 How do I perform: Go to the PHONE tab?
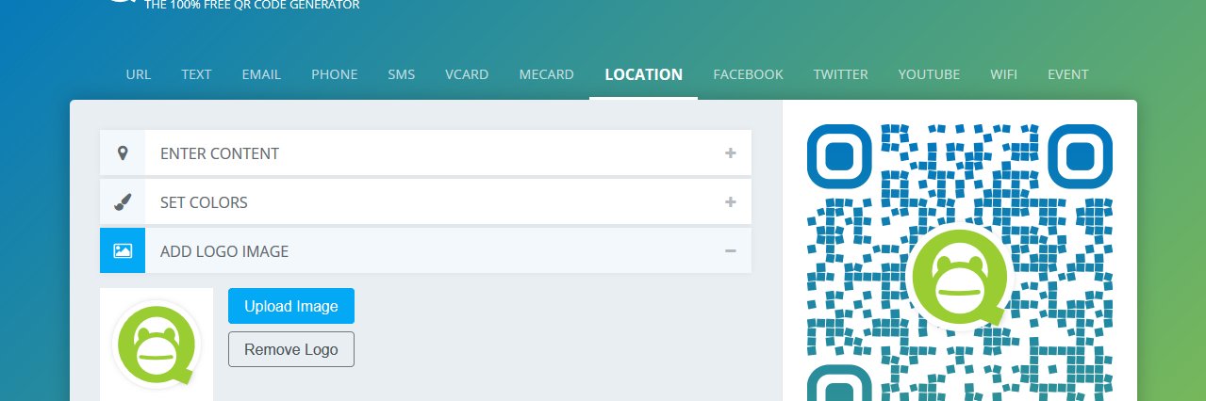[334, 74]
